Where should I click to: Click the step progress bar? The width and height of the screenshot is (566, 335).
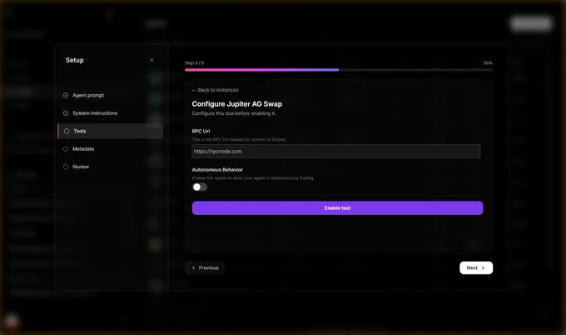coord(339,70)
